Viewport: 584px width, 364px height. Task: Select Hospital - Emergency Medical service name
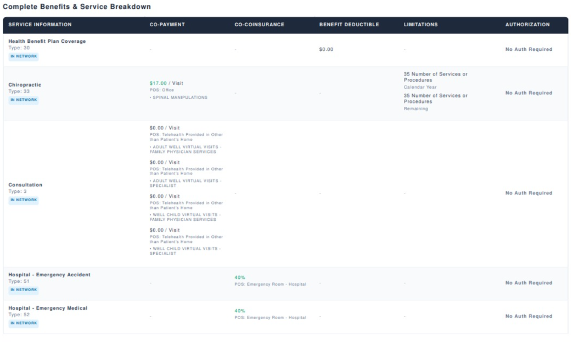click(x=48, y=308)
